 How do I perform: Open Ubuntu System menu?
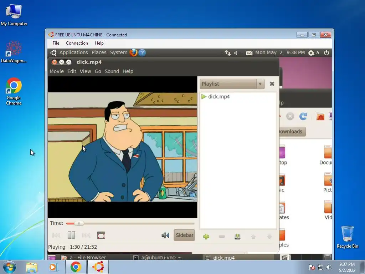coord(119,53)
